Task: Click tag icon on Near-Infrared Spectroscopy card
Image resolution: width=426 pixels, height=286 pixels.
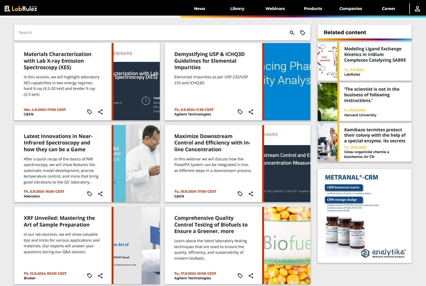Action: 89,194
